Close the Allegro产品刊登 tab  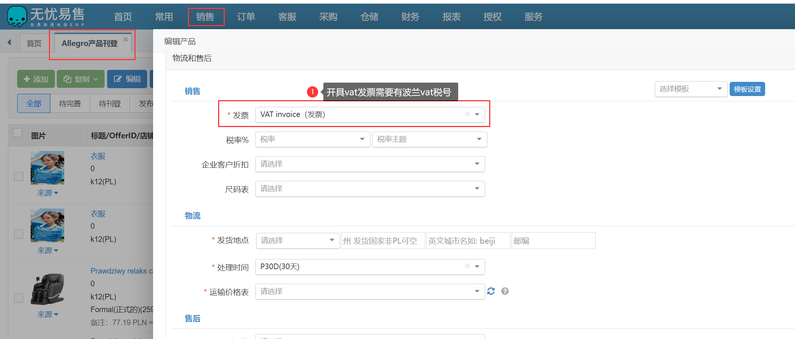coord(125,39)
